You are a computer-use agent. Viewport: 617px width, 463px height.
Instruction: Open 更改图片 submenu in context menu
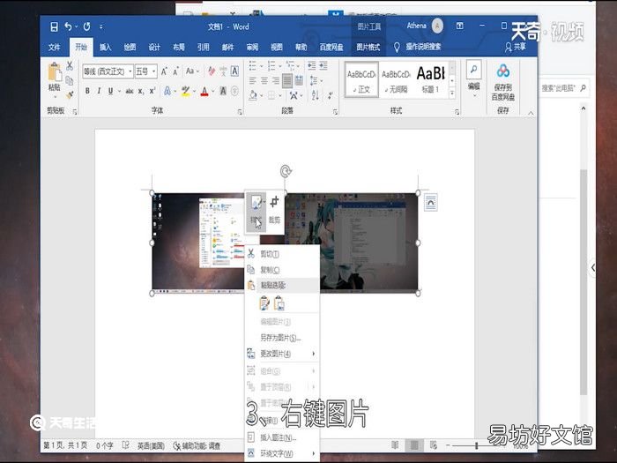(282, 354)
